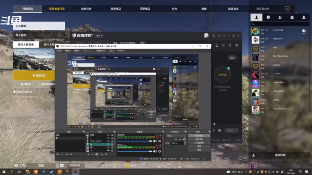Remove the selected source in OBS sources panel

(92, 154)
